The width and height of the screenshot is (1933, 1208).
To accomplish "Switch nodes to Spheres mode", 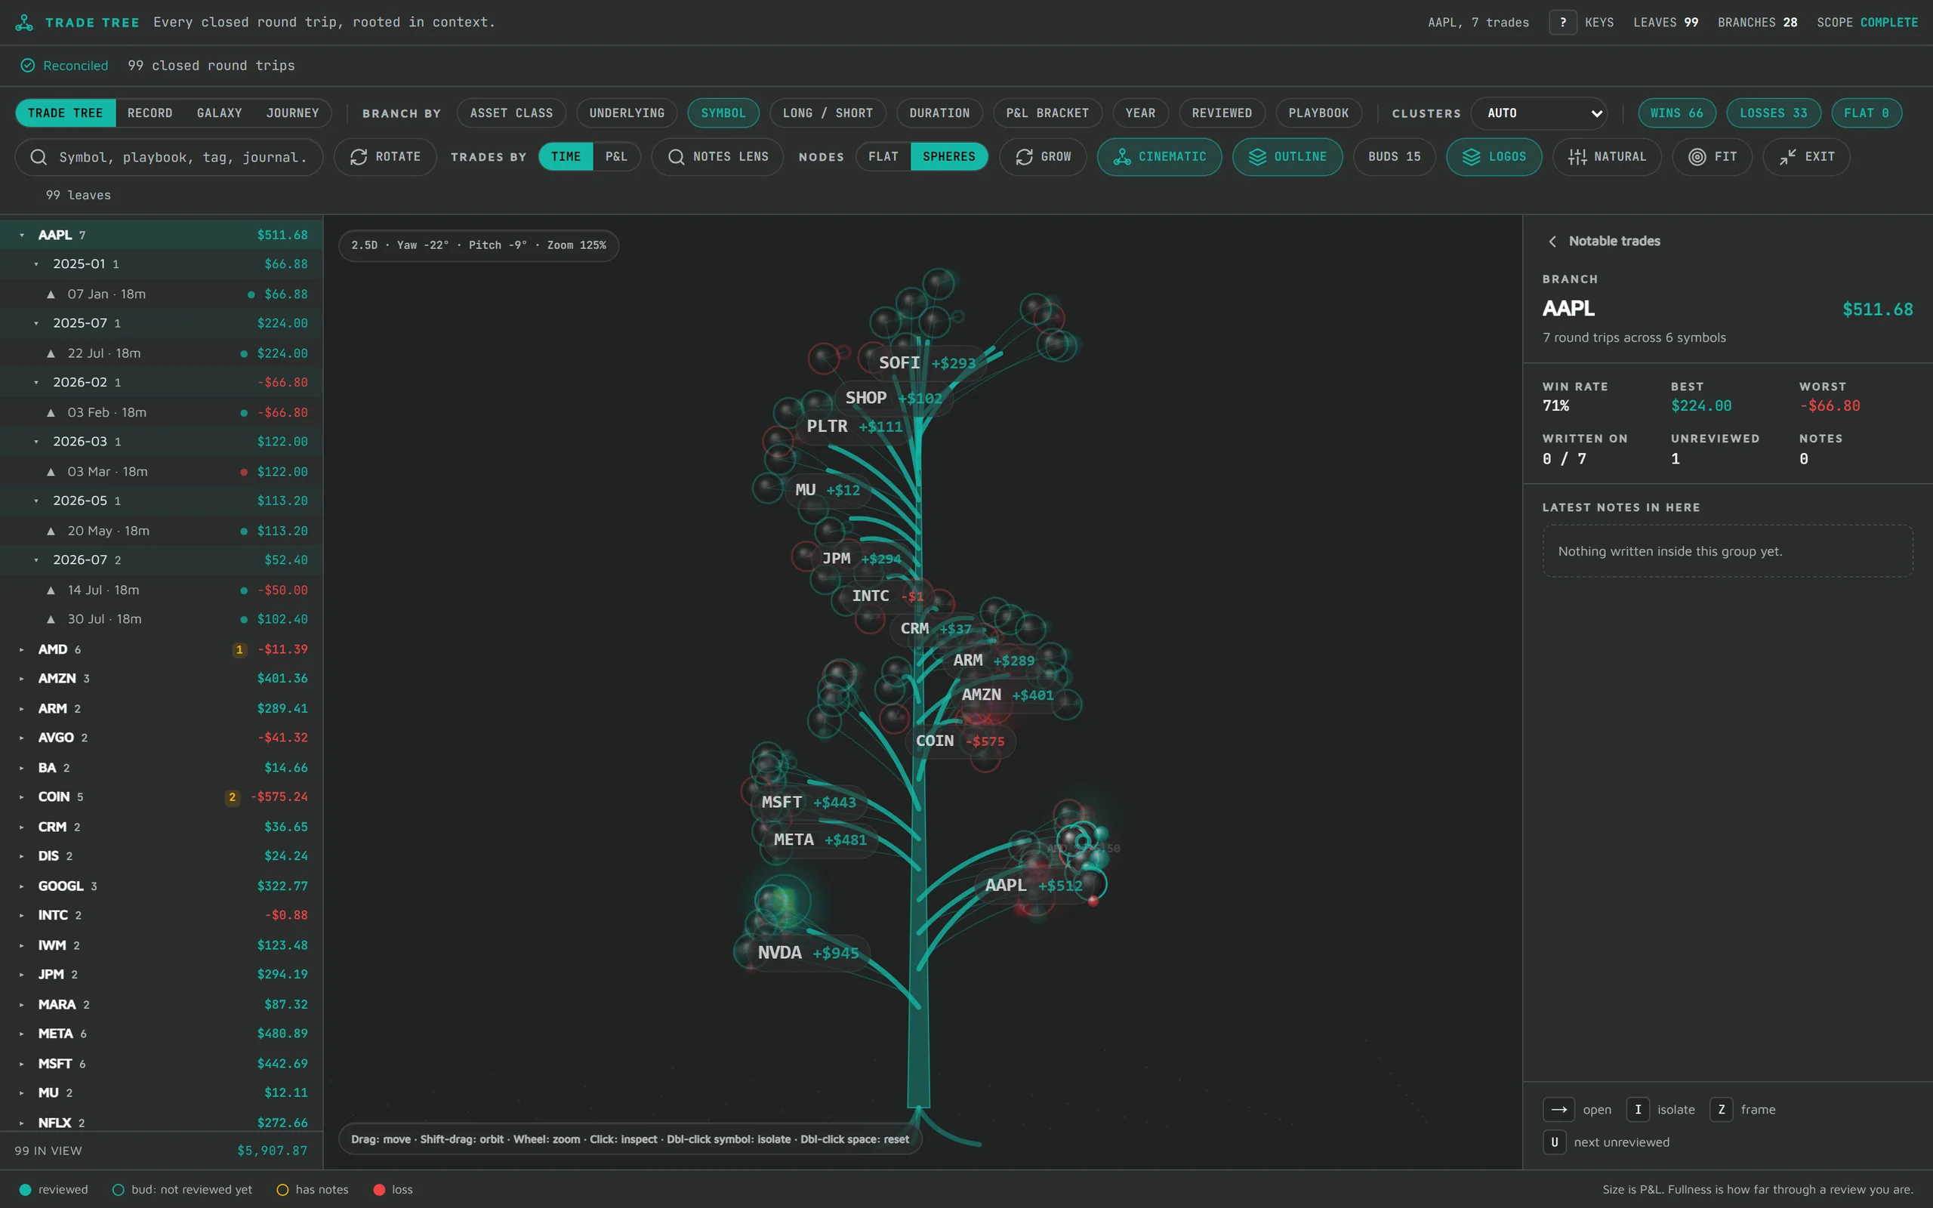I will [x=949, y=156].
